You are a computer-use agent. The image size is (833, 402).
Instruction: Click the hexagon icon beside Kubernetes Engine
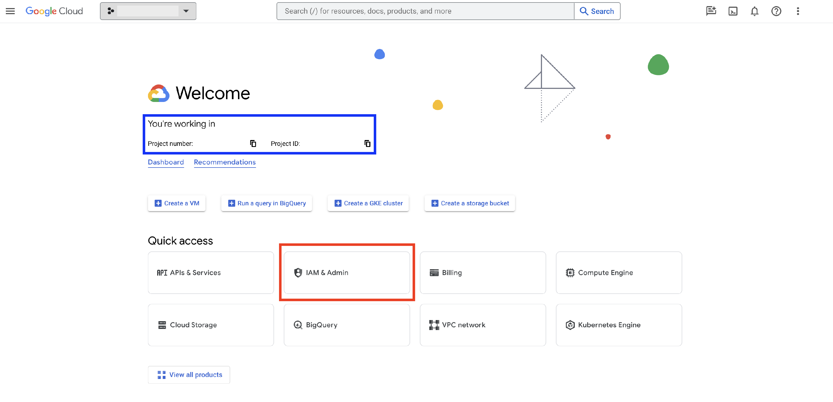coord(570,325)
